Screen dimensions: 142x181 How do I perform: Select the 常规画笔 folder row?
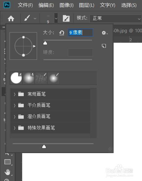pos(50,94)
